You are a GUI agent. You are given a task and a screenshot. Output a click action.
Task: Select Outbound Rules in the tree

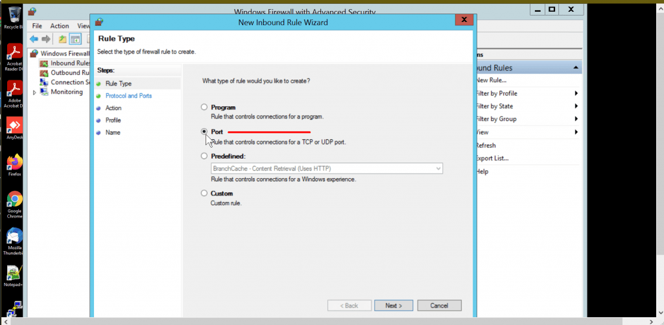point(70,73)
